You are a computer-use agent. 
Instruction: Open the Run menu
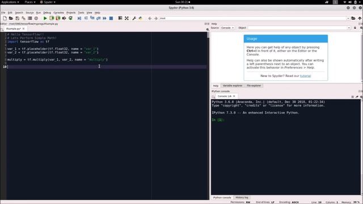tap(39, 12)
